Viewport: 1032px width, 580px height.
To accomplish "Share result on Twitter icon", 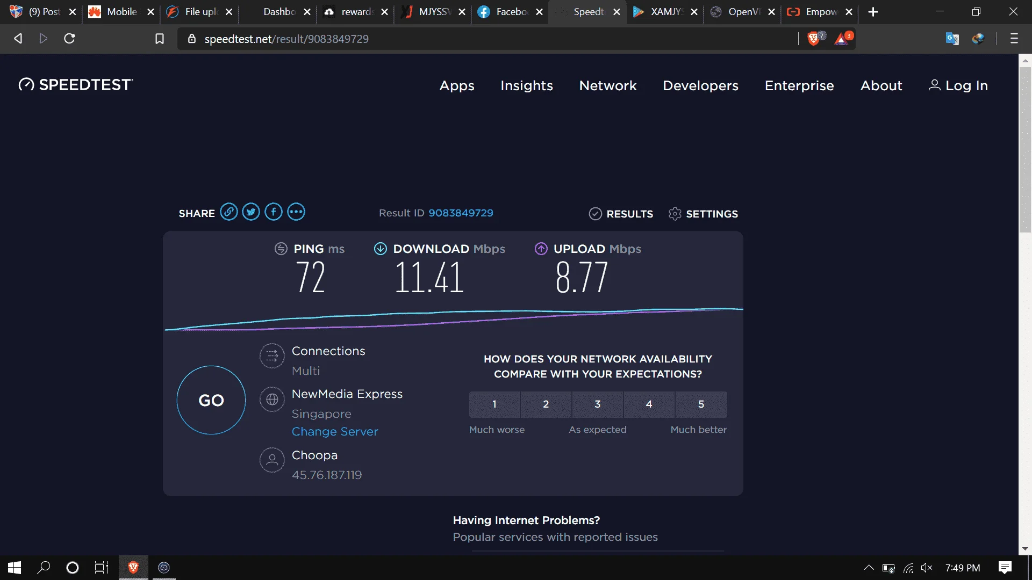I will [x=251, y=212].
